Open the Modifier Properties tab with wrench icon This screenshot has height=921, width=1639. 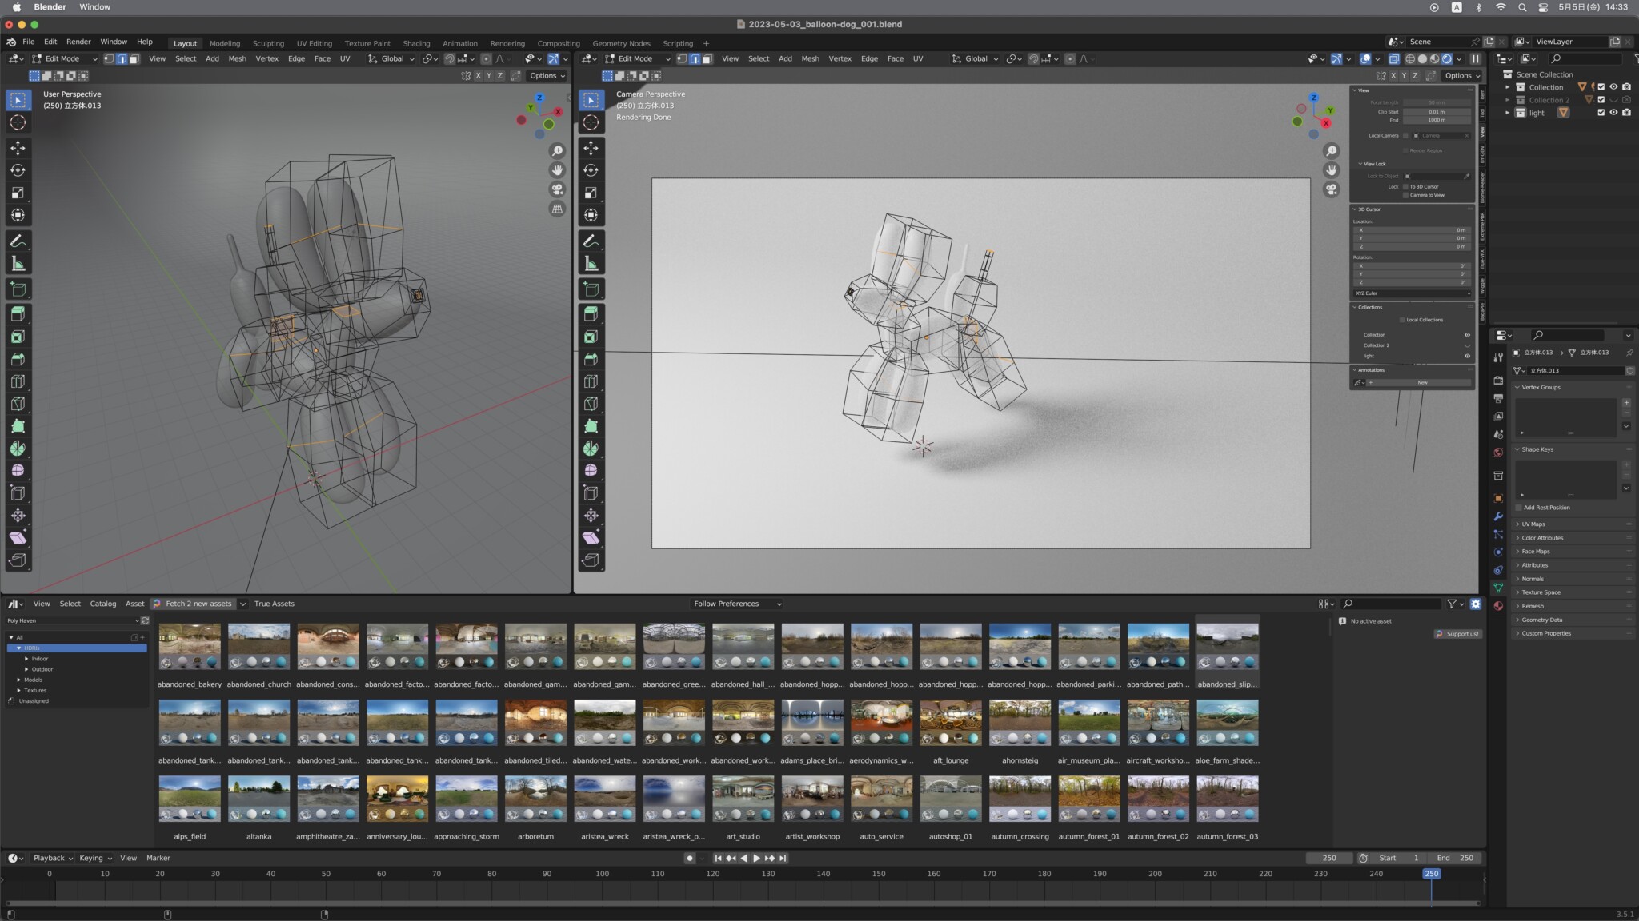(x=1499, y=516)
